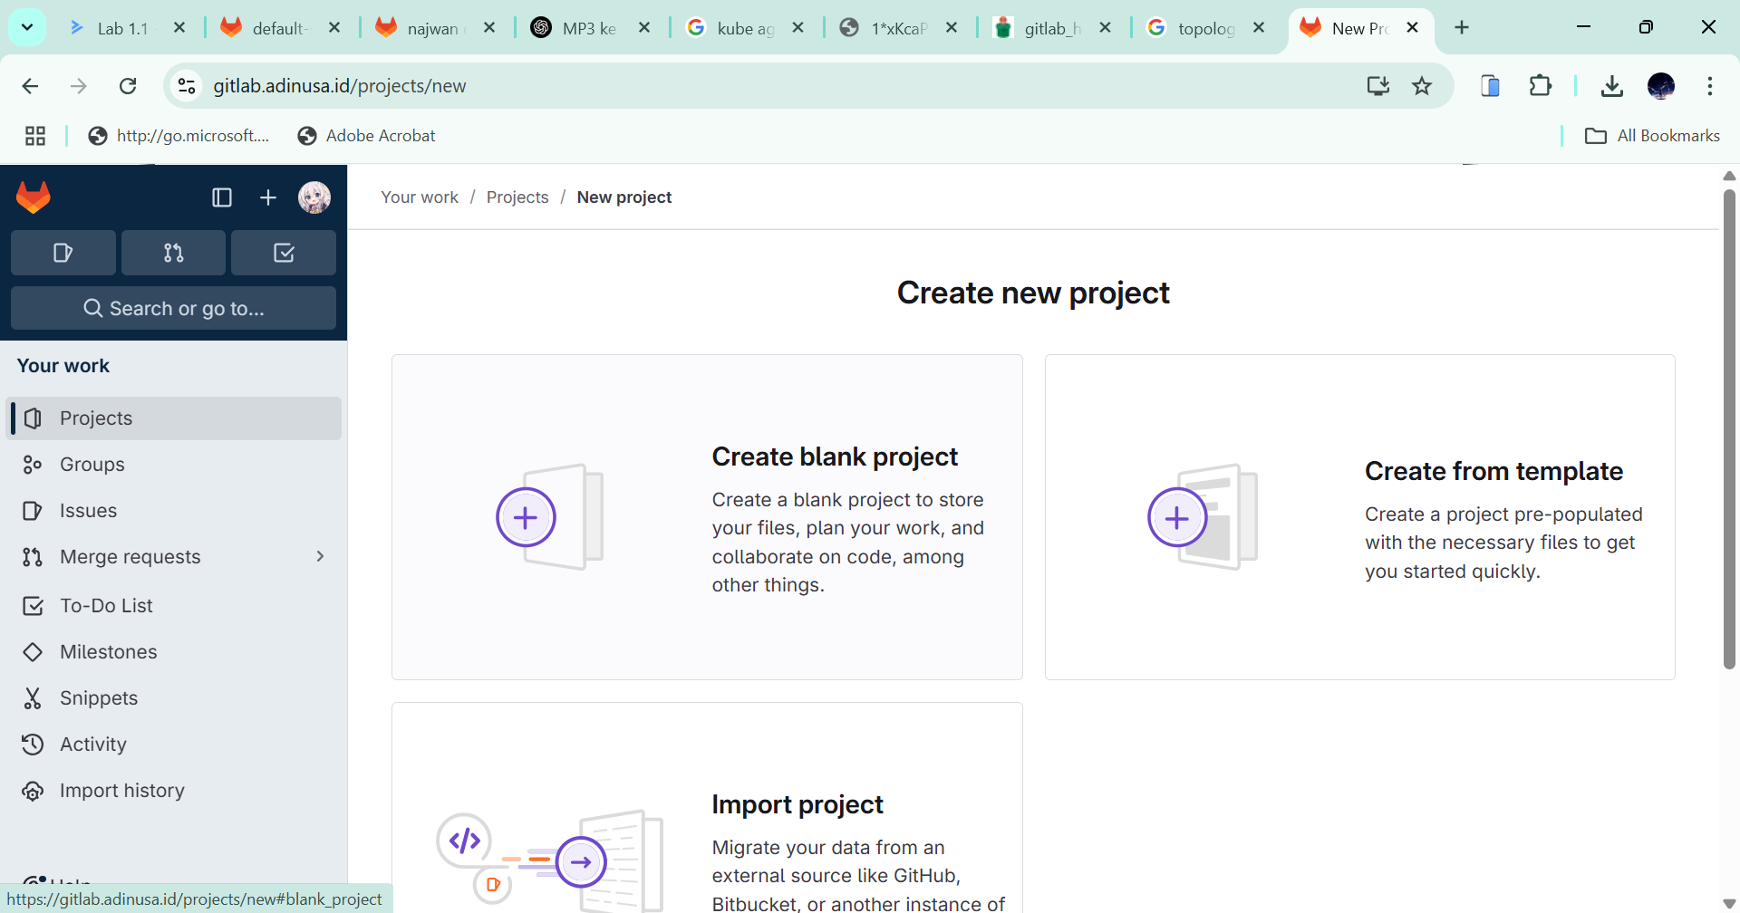Open assigned issues shortcut icon
The image size is (1740, 913).
point(63,253)
